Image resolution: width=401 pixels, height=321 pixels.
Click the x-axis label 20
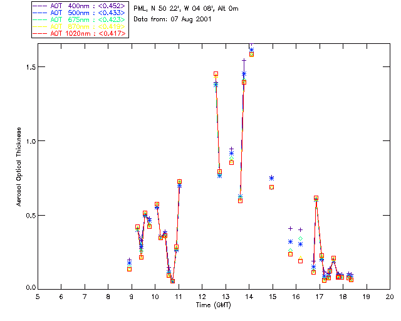point(390,297)
